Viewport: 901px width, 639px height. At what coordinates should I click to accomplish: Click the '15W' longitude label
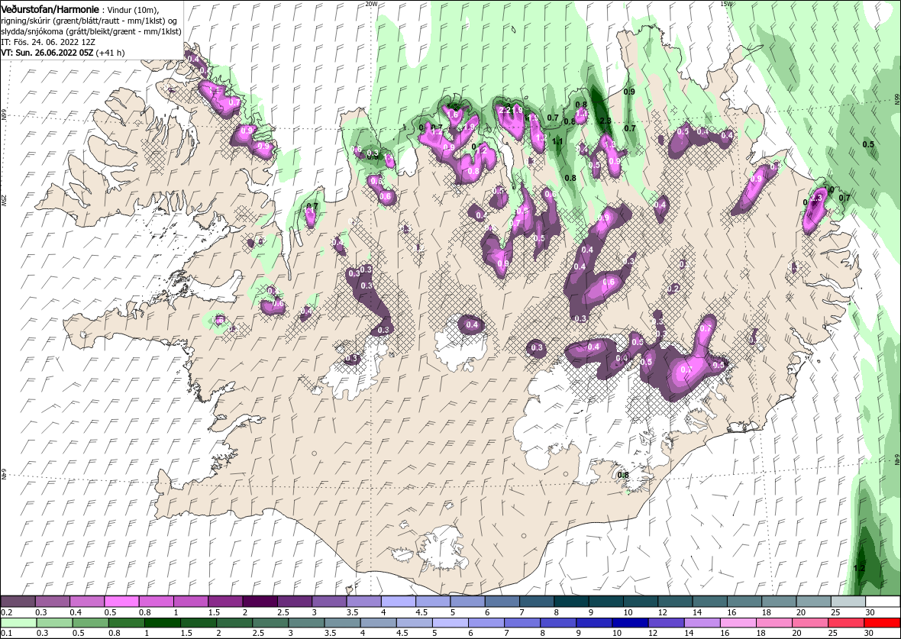coord(726,4)
